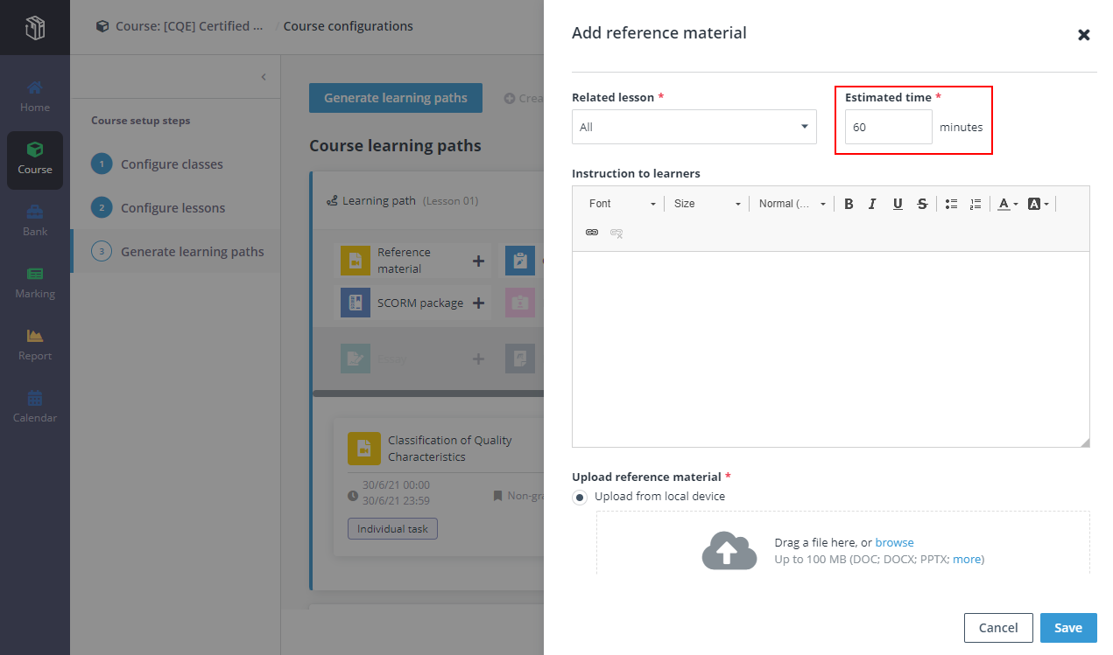This screenshot has width=1113, height=655.
Task: Click inside the instruction text area
Action: pos(831,349)
